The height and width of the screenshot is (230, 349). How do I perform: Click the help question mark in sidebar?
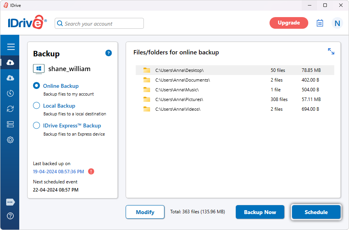[10, 216]
